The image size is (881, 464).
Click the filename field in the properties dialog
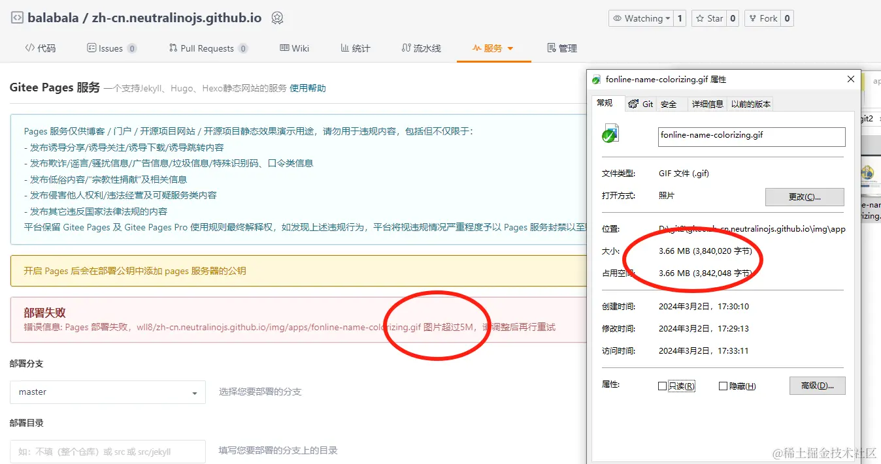pos(752,136)
